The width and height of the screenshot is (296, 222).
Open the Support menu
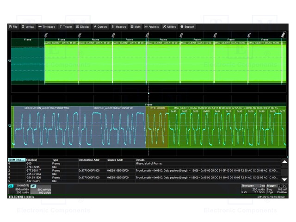point(187,27)
